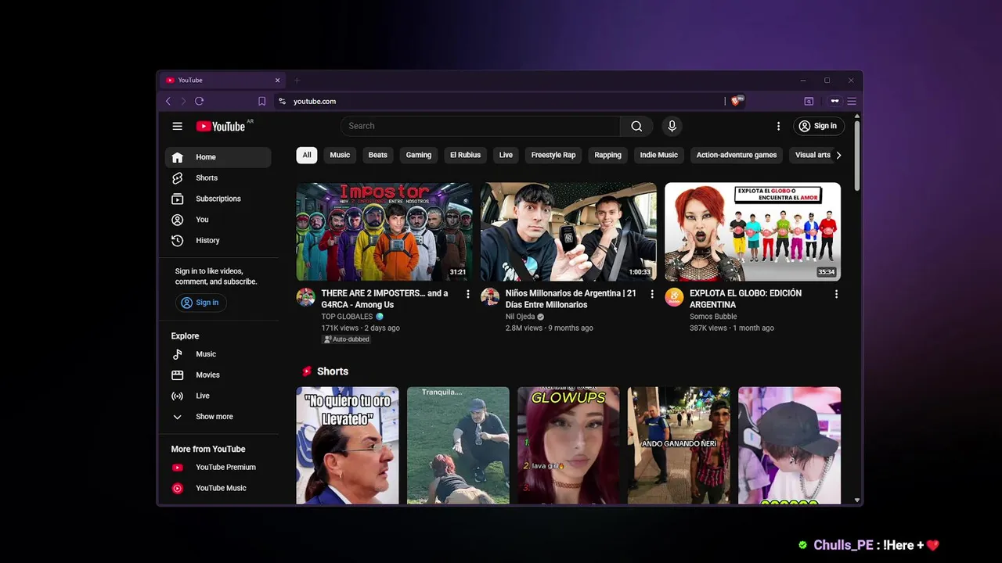Open the Somos Bubble channel name link

713,317
